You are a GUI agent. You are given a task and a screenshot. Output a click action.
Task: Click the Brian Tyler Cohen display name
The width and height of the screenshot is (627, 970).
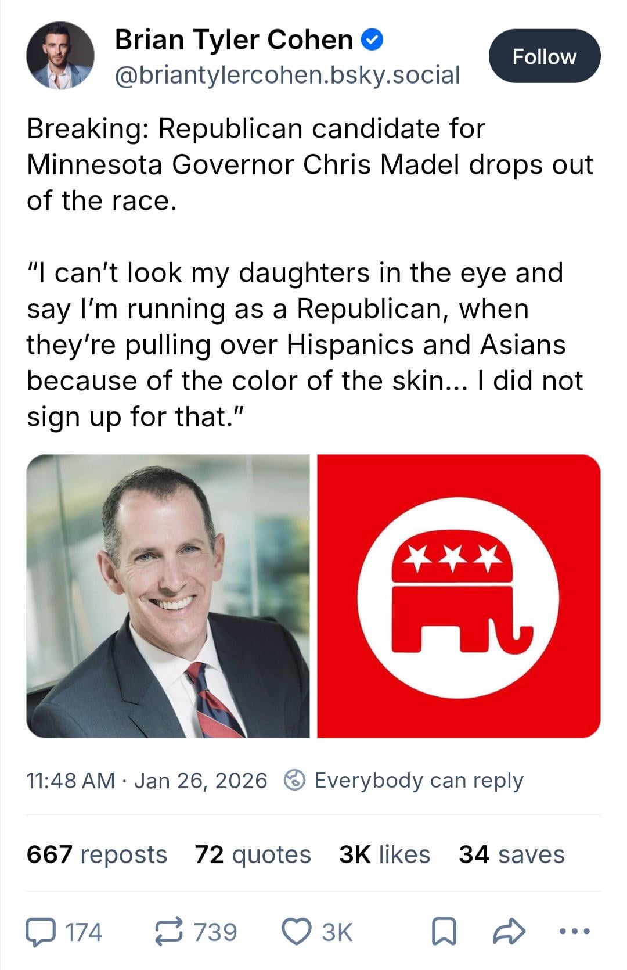(233, 40)
